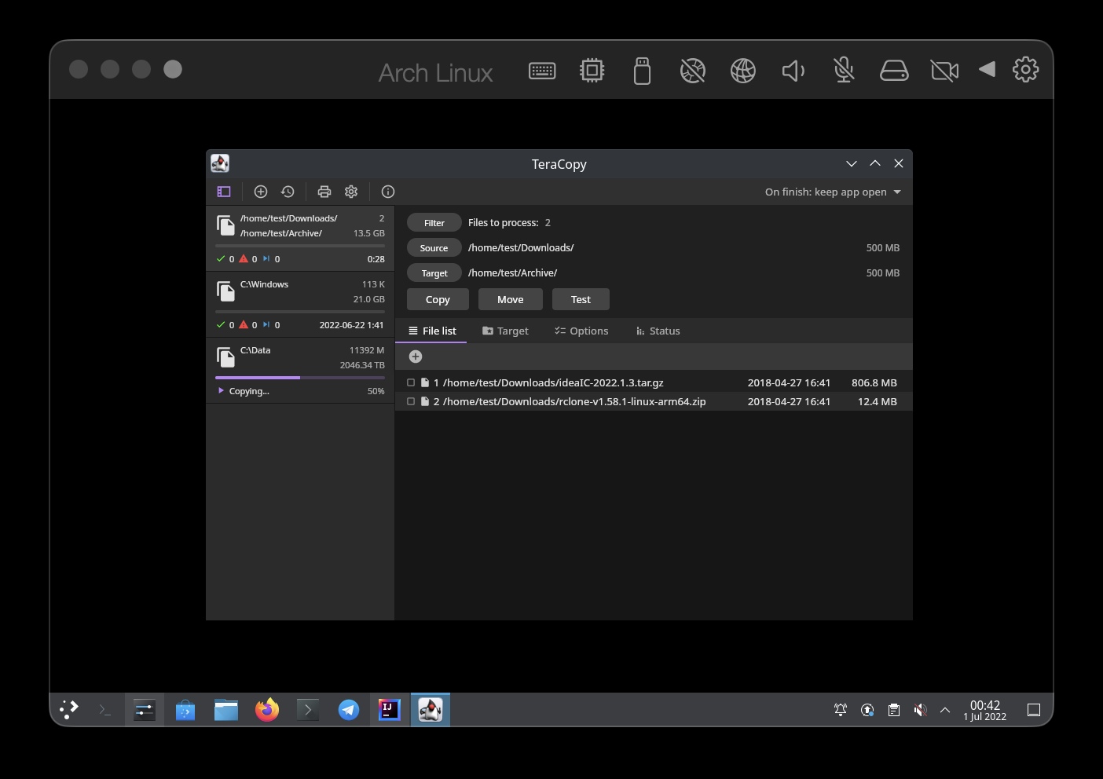Select the /home/test/Downloads/rclone-v1.58.1-linux-arm64.zip file name
Viewport: 1103px width, 779px height.
pyautogui.click(x=574, y=401)
